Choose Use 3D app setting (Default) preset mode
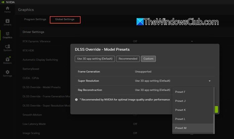 pos(95,59)
